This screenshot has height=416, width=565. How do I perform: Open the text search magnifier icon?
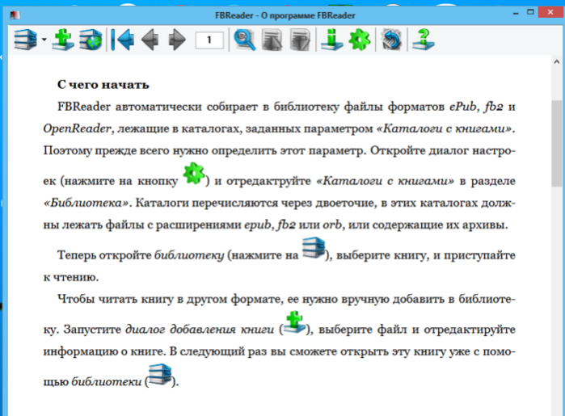coord(245,40)
